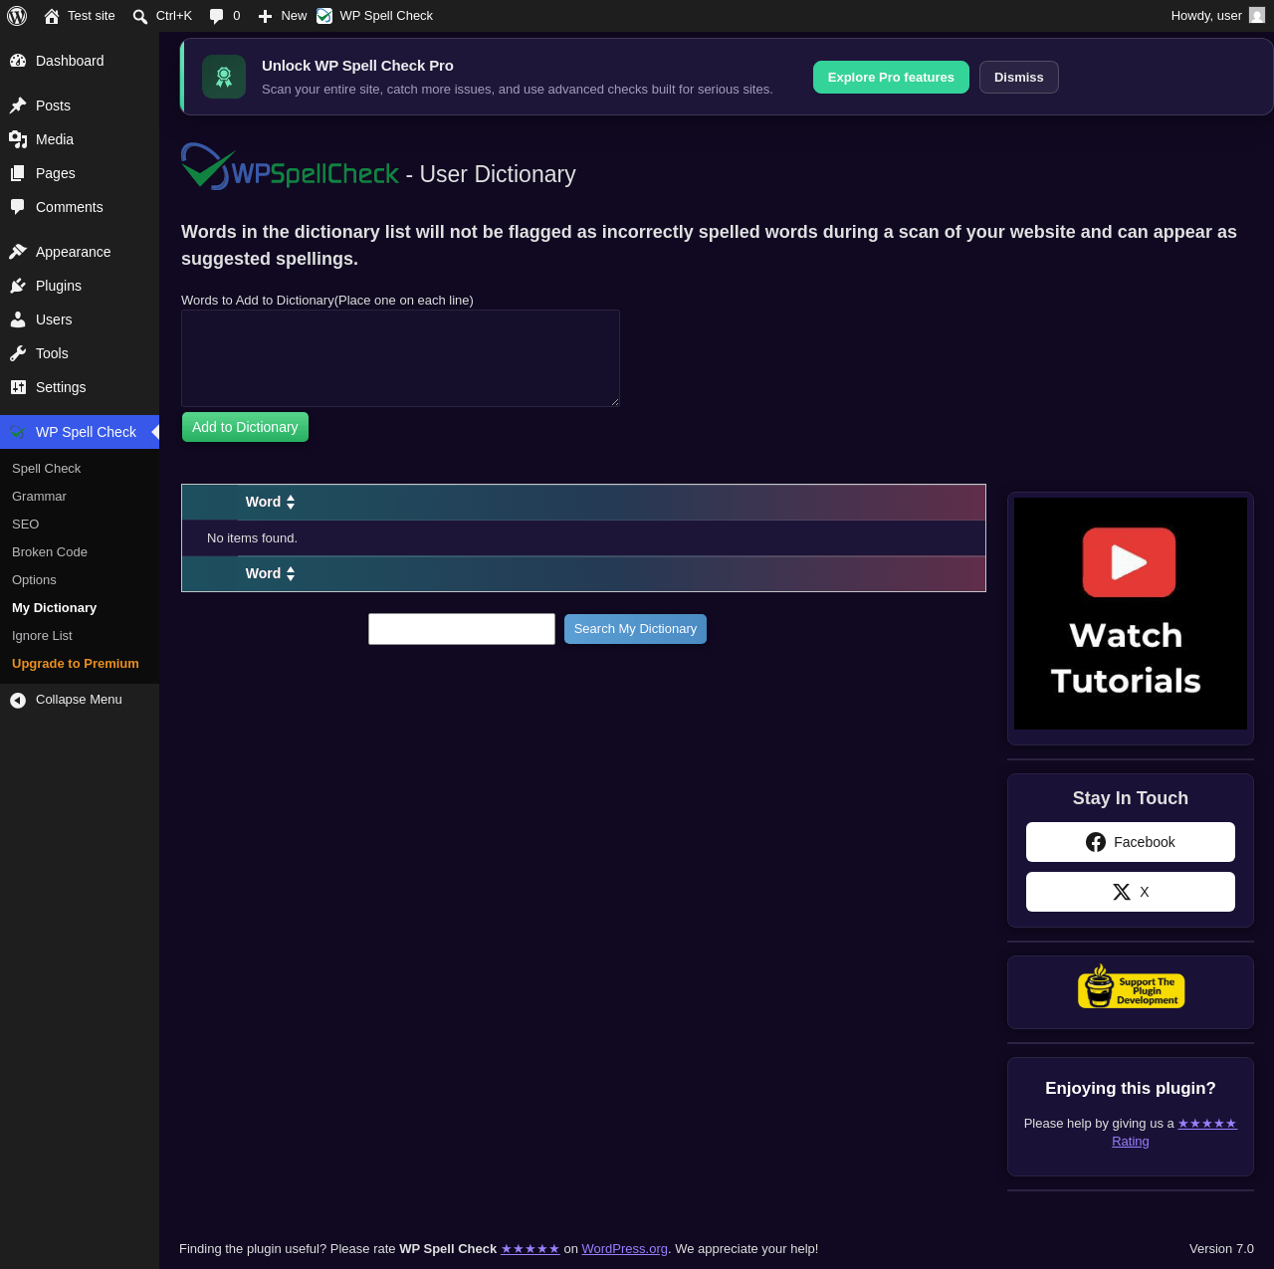Click Howdy, user account menu
This screenshot has height=1269, width=1274.
tap(1217, 16)
